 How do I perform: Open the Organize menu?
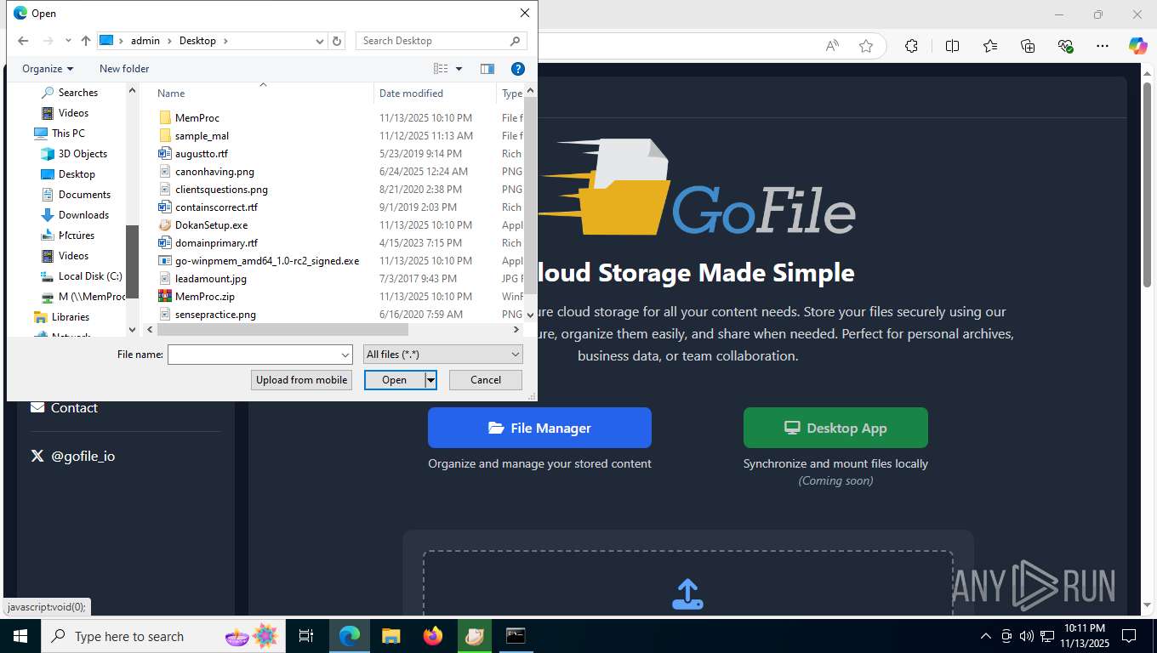(x=48, y=69)
